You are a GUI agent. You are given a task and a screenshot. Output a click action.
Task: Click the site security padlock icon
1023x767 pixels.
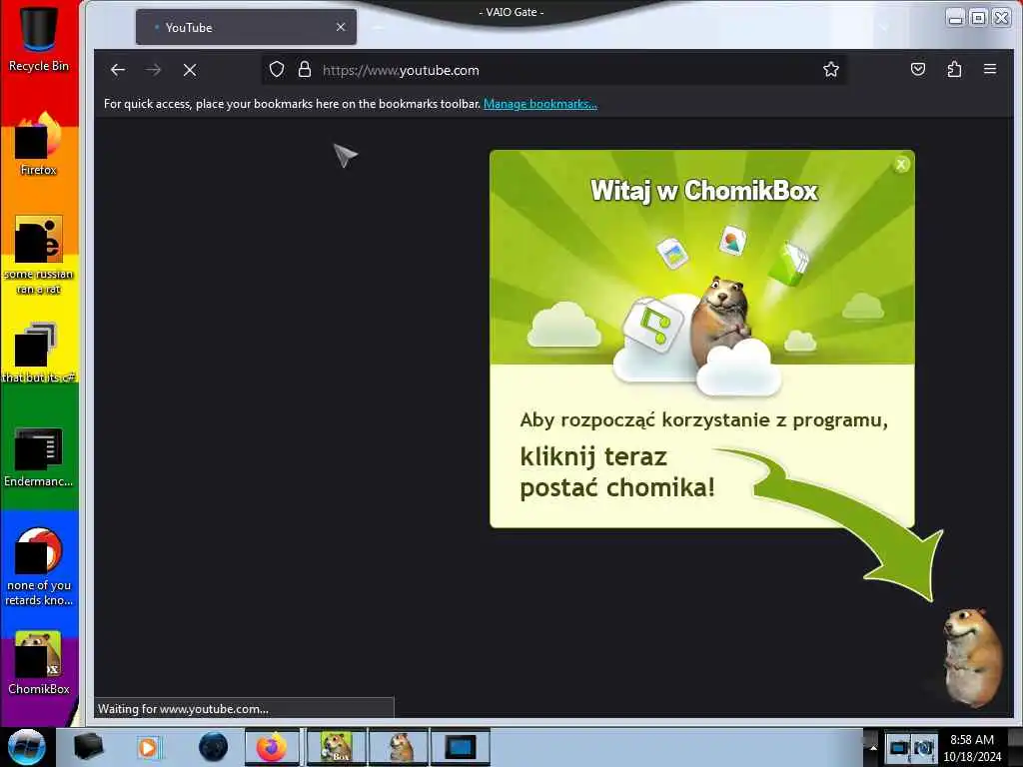304,69
